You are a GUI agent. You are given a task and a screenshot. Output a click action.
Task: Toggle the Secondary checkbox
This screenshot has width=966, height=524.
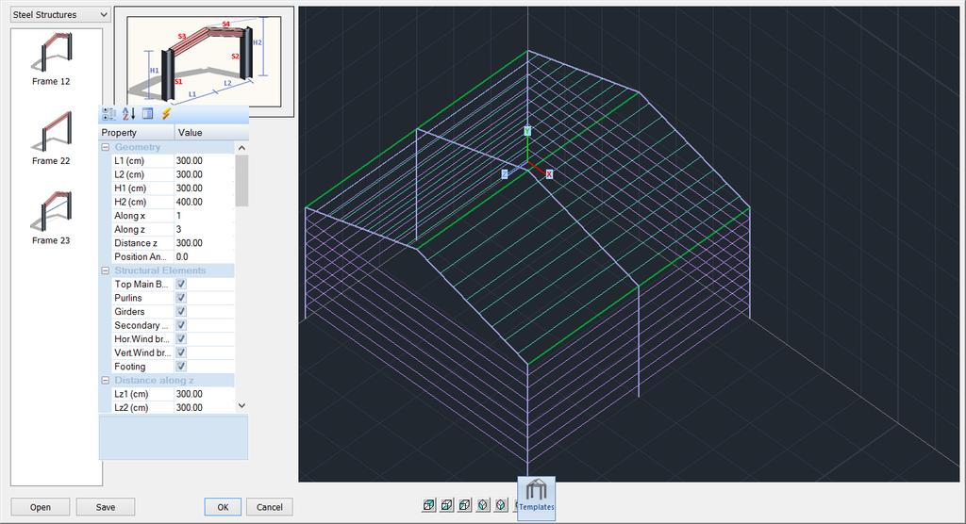coord(181,325)
